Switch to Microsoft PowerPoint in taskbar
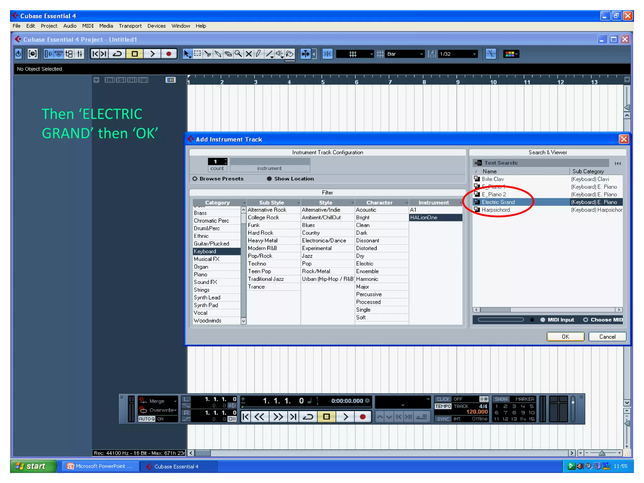The image size is (644, 483). coord(101,466)
